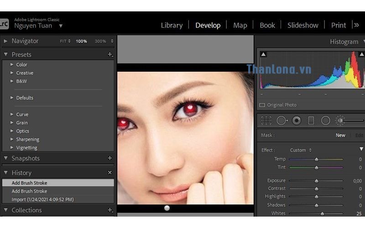Select the Crop Overlay tool
This screenshot has height=228, width=365.
(266, 120)
